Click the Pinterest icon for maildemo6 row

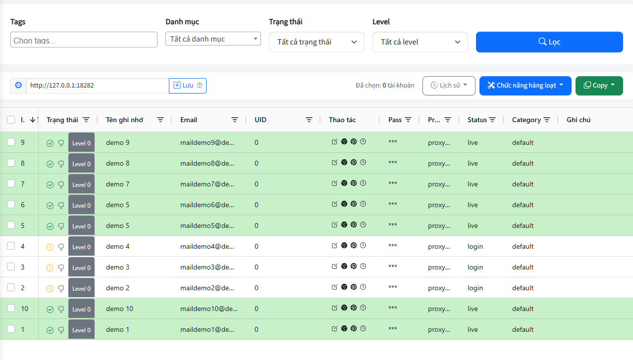pos(353,204)
